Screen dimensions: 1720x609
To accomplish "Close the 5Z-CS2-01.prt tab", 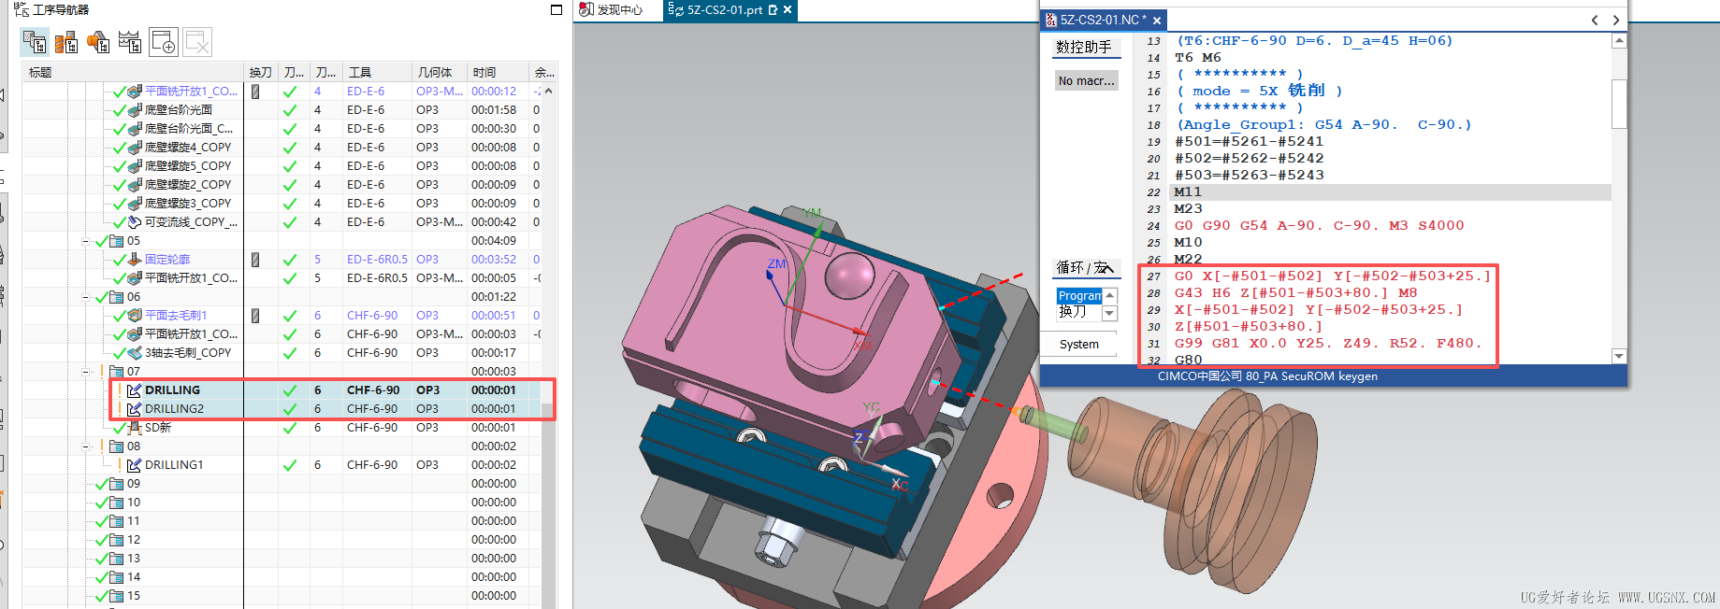I will 788,9.
